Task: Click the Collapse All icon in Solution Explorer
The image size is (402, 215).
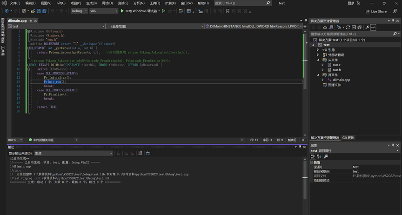Action: (354, 27)
